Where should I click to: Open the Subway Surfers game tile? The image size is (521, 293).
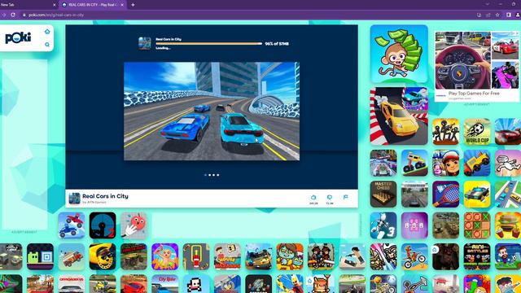pyautogui.click(x=445, y=163)
